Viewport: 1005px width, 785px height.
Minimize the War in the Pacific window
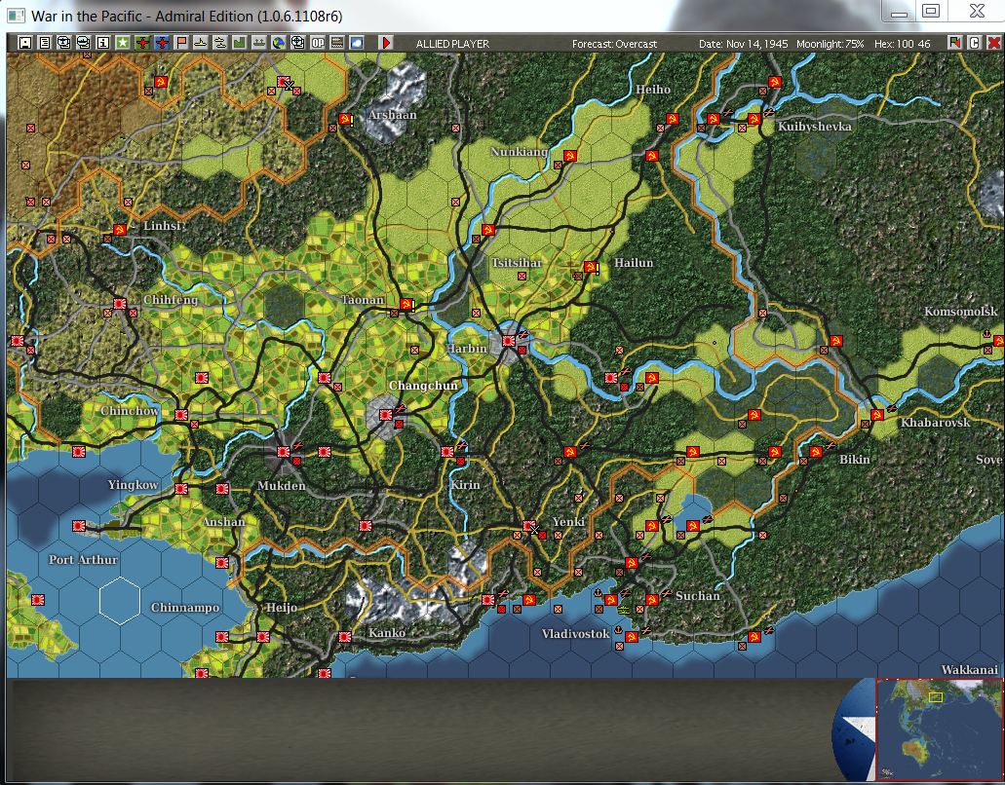tap(899, 11)
